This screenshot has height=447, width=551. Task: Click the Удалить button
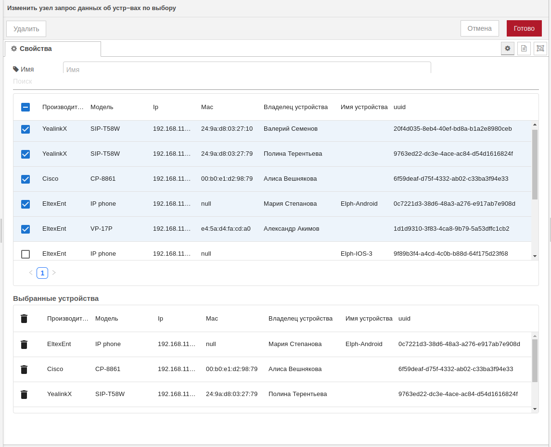pos(26,29)
